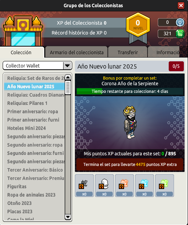188x225 pixels.
Task: Click the hexagonal level 0 badge
Action: click(138, 25)
